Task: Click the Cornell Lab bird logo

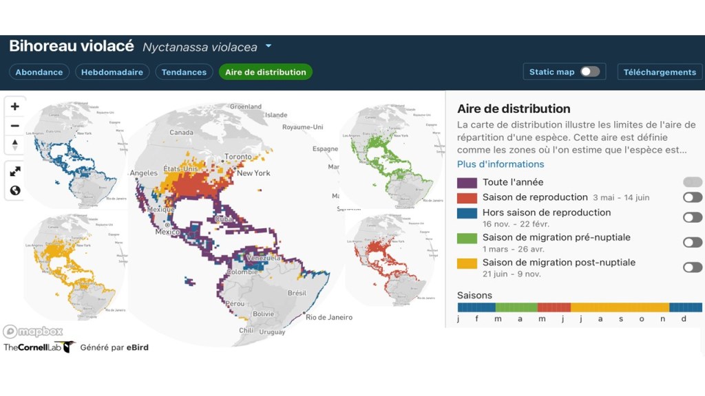Action: (65, 347)
